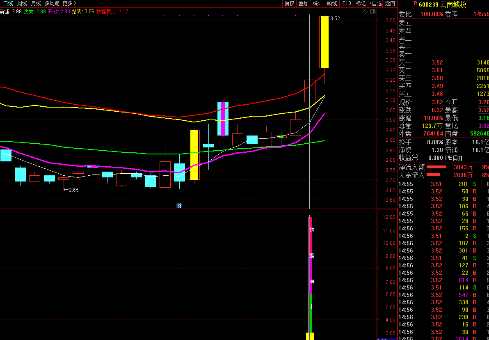Viewport: 489px width, 340px height.
Task: Switch to the 月线 monthly tab
Action: click(x=36, y=3)
